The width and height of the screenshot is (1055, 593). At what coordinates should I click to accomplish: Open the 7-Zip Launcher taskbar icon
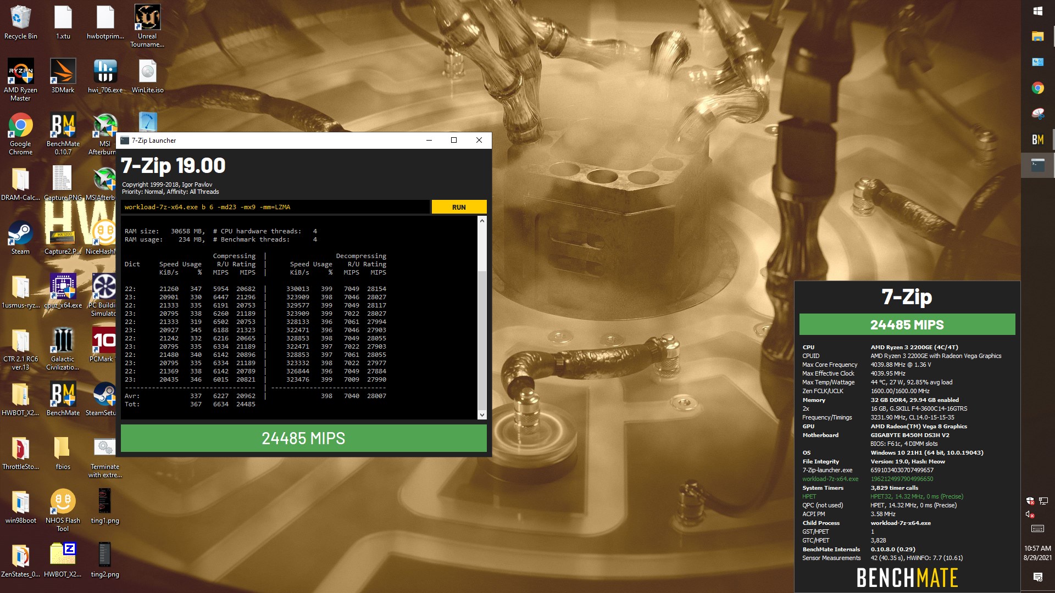pos(1037,165)
